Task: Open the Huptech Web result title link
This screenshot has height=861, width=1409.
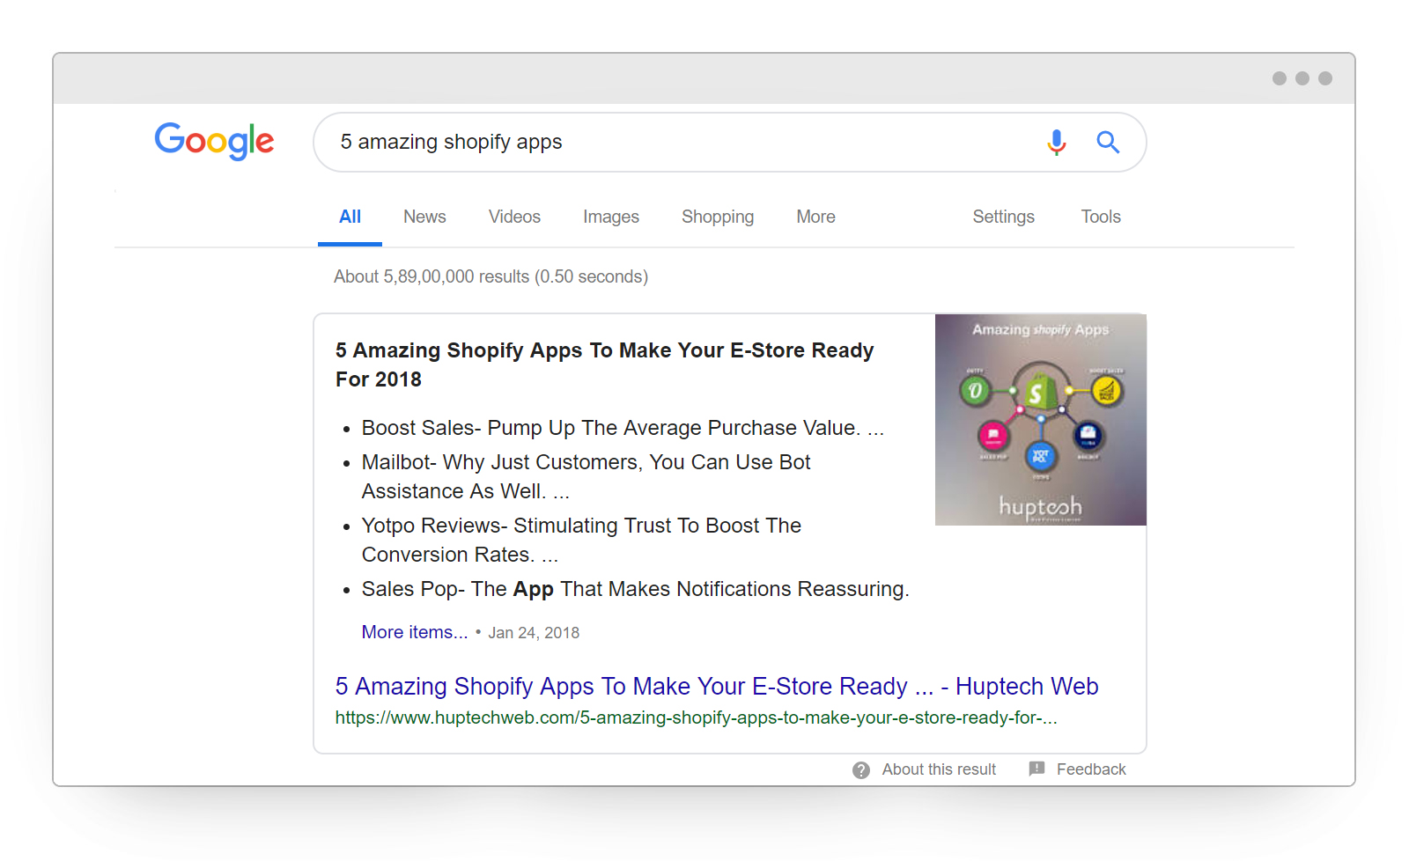Action: pos(716,686)
